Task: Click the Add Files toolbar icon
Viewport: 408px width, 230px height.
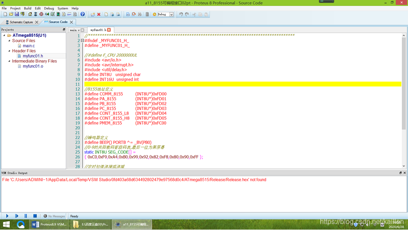Action: point(112,14)
